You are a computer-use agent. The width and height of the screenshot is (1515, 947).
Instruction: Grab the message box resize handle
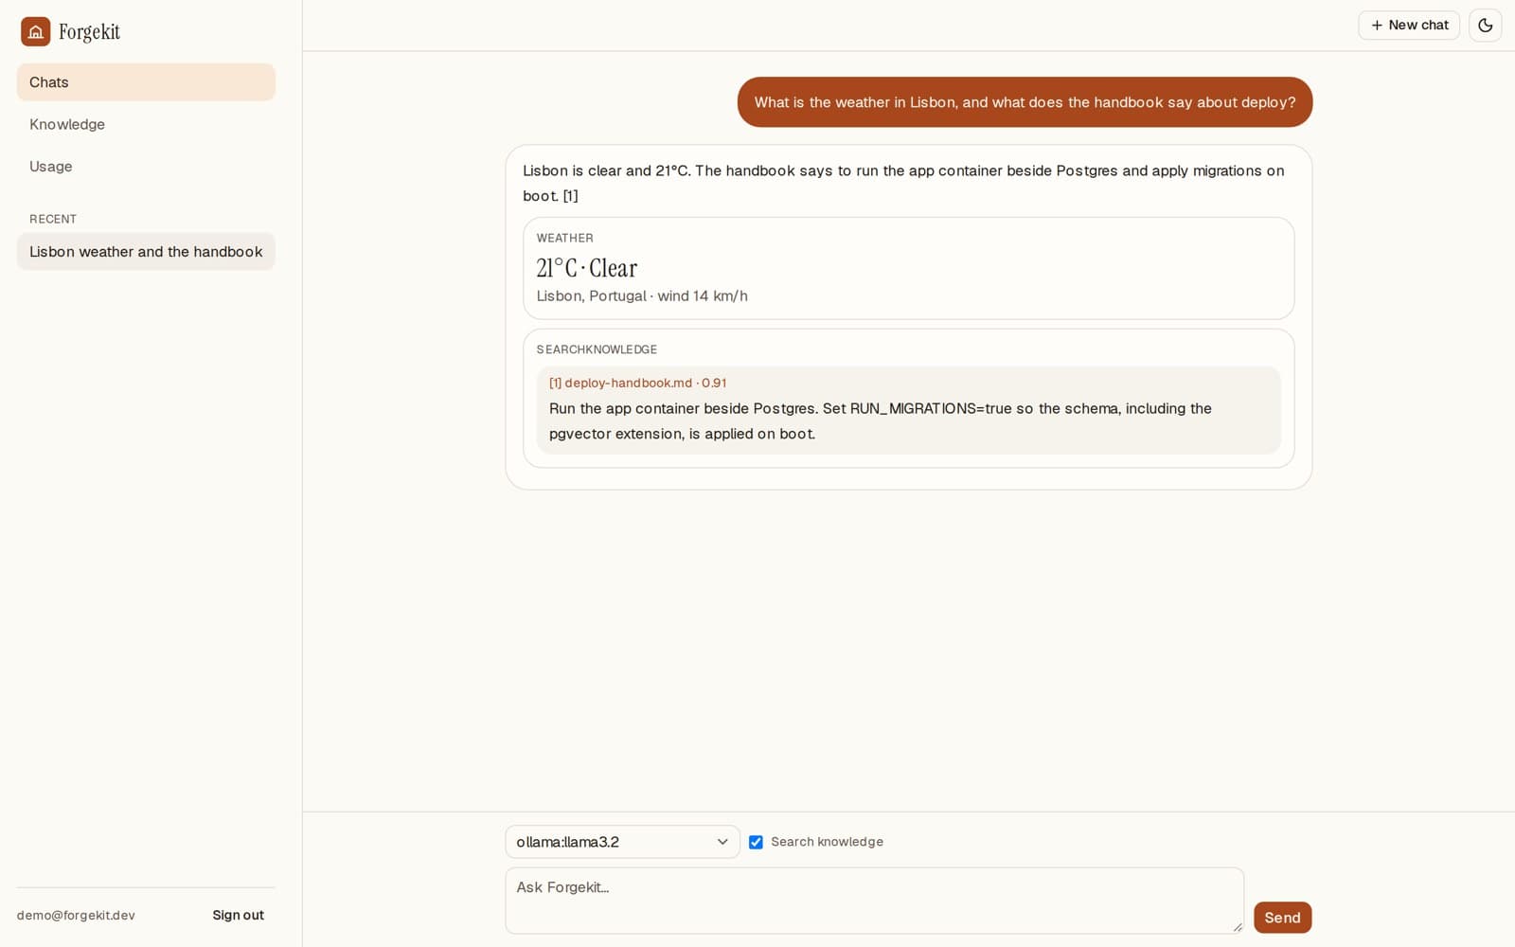coord(1237,927)
